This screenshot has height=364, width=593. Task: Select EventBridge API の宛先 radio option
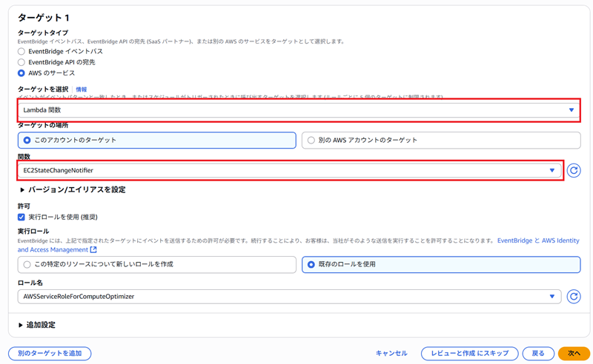tap(21, 62)
